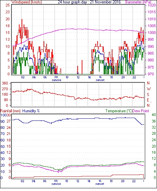Click the E compass letter on direction graph
Viewport: 157px width, 191px height.
pyautogui.click(x=148, y=100)
